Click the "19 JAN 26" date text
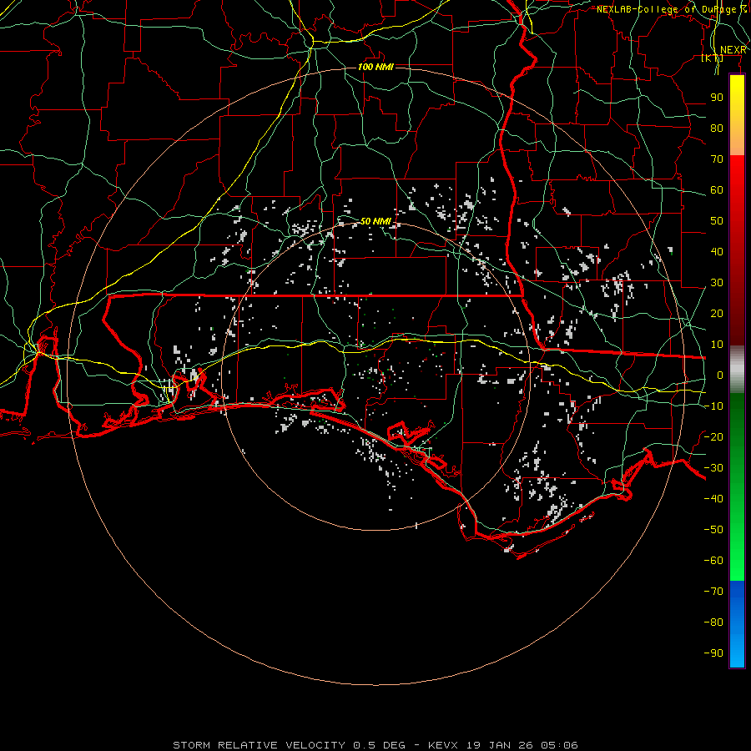 (500, 745)
